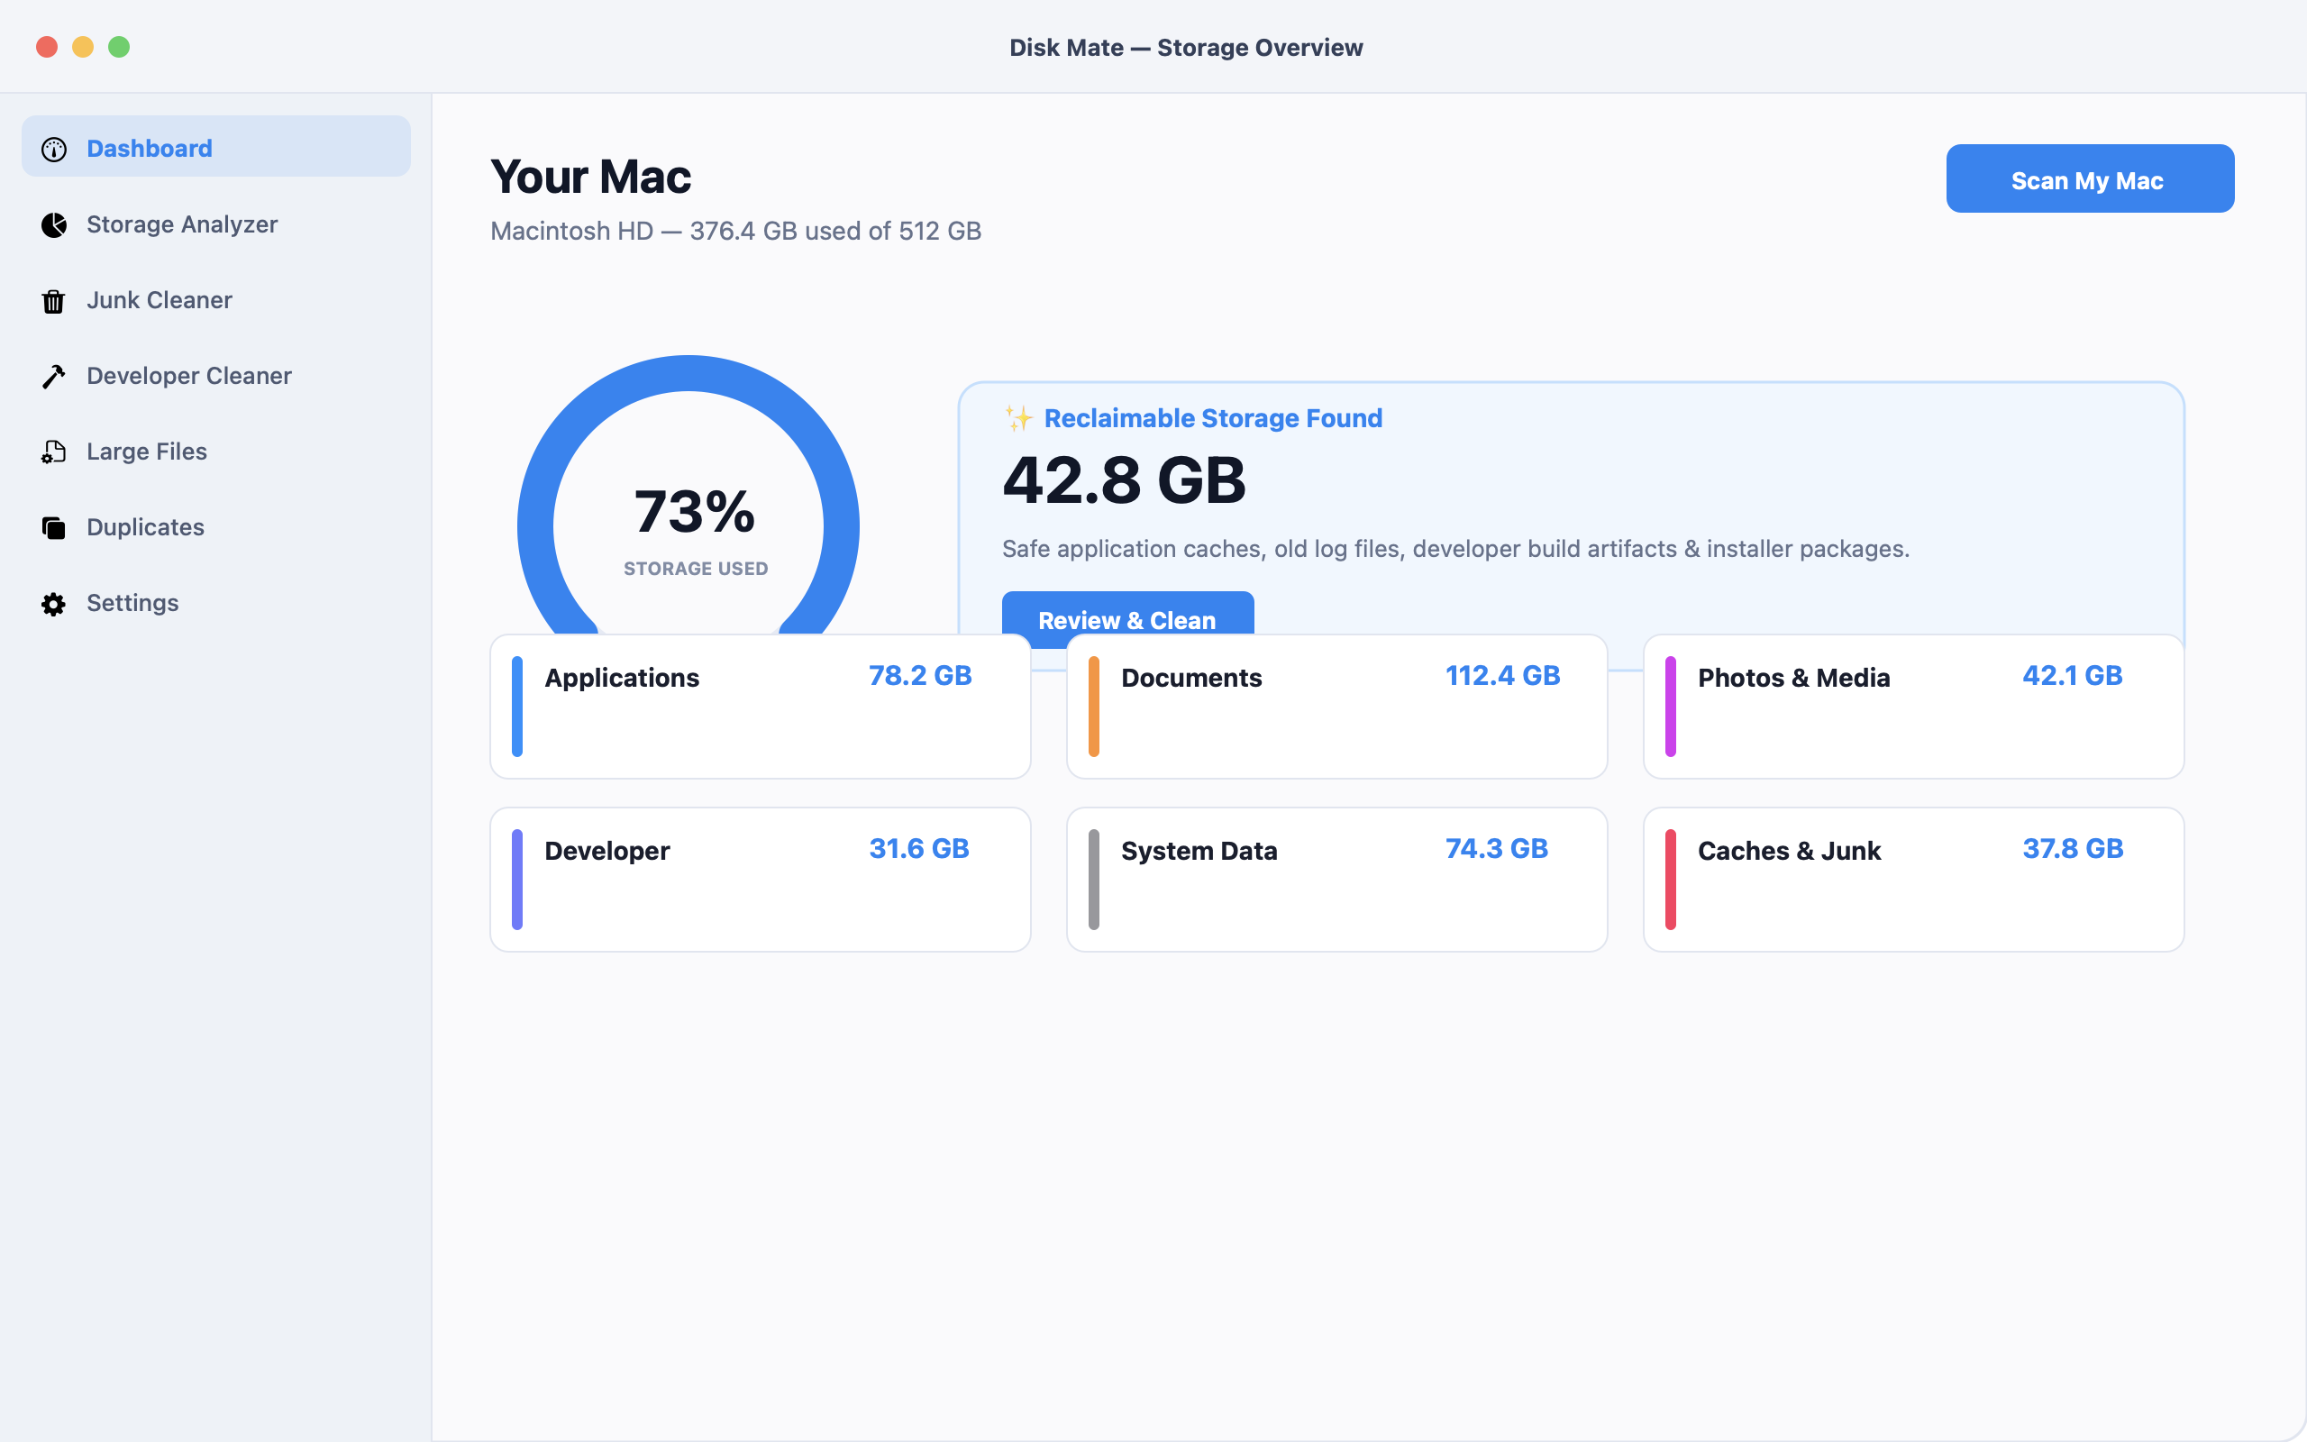2307x1442 pixels.
Task: Click the 78.2 GB Applications value
Action: pyautogui.click(x=920, y=675)
